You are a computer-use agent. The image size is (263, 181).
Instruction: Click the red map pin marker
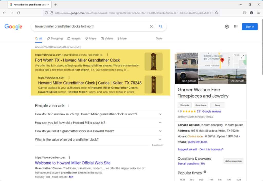(x=222, y=60)
